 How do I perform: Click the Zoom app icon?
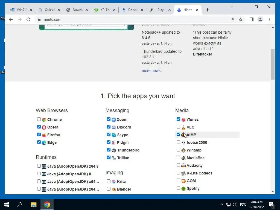[x=114, y=120]
